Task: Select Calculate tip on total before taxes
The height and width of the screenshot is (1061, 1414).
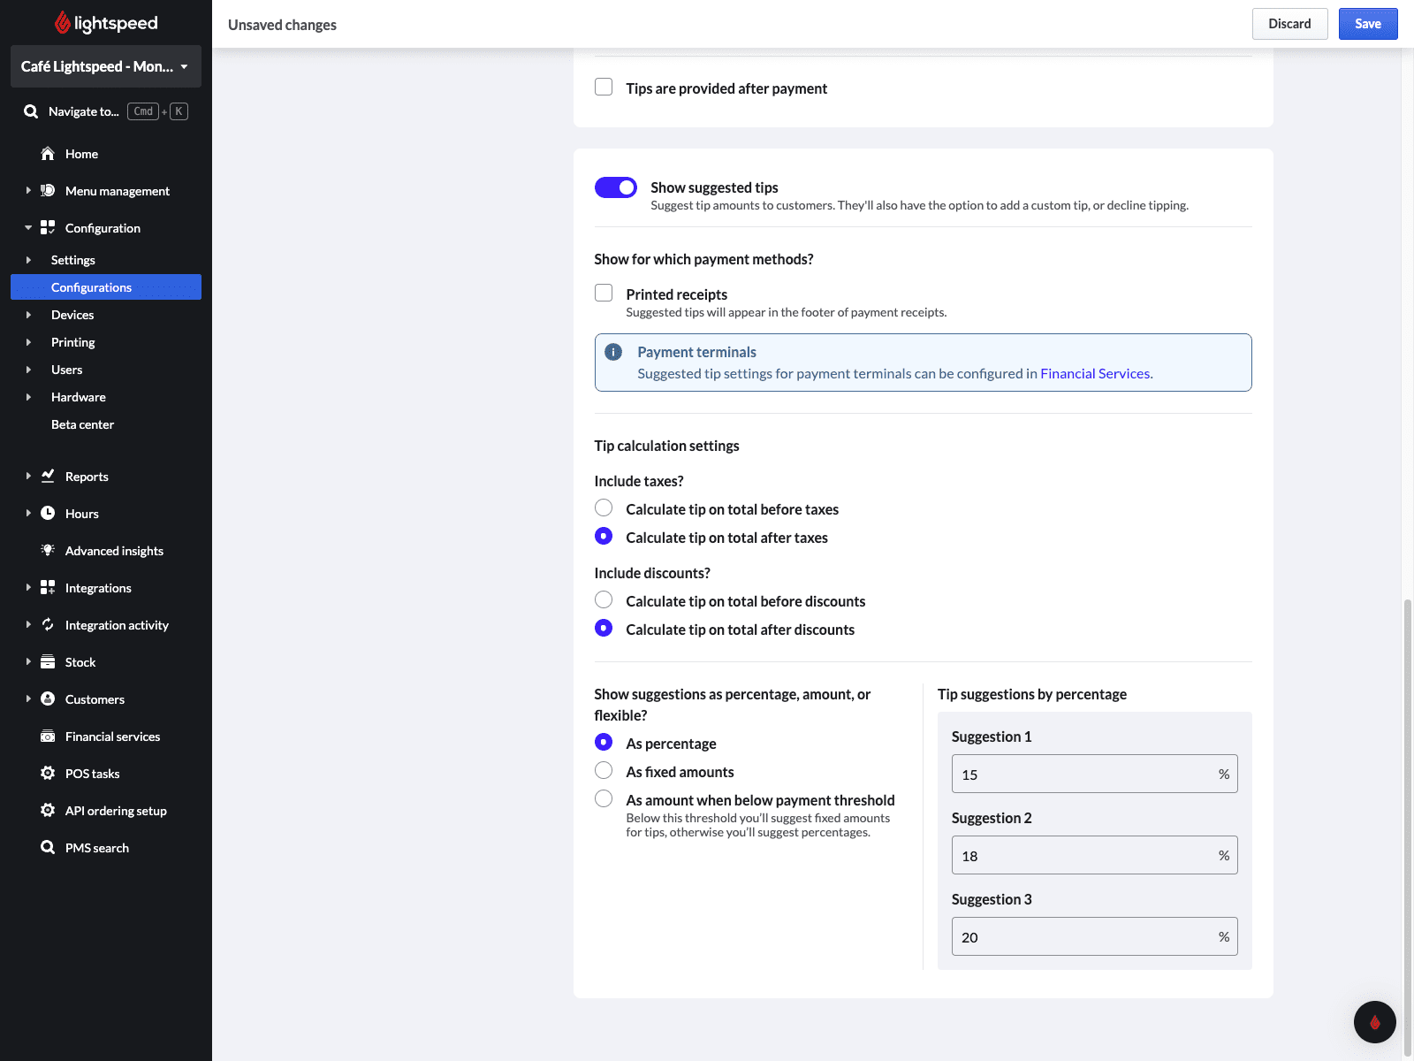Action: 604,508
